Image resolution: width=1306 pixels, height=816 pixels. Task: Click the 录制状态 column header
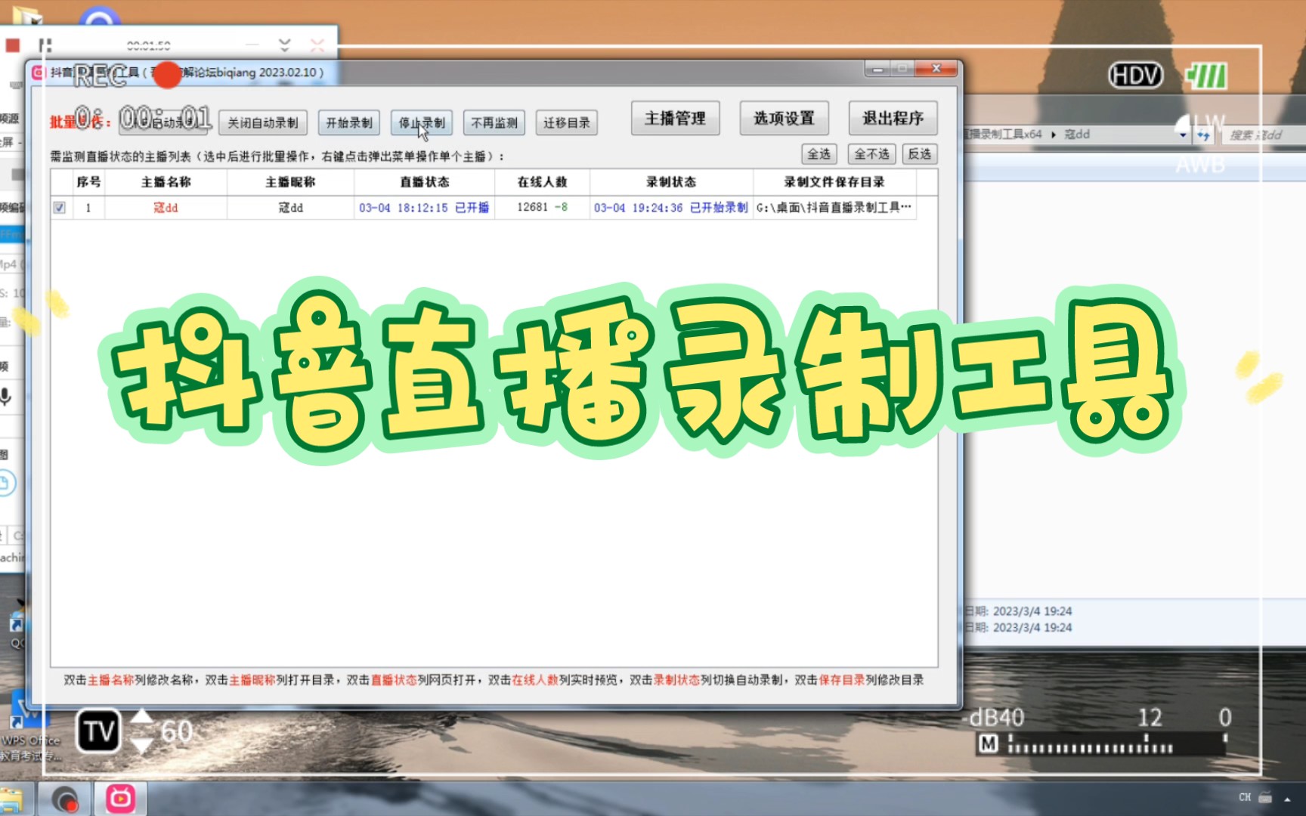(x=671, y=182)
